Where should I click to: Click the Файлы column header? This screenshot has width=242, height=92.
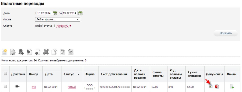[x=232, y=74]
